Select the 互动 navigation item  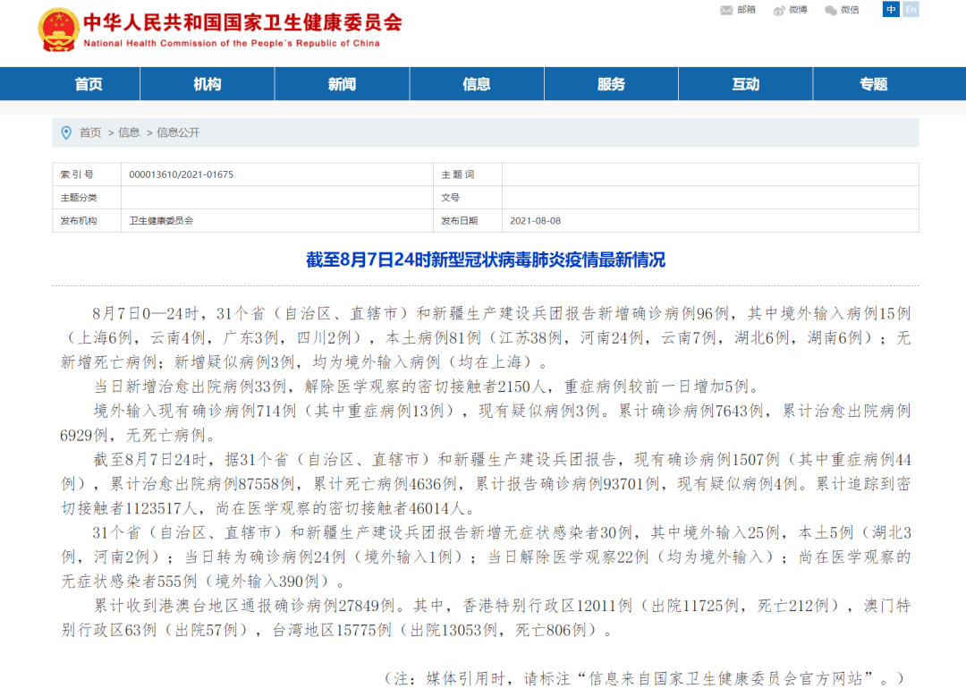tap(745, 84)
